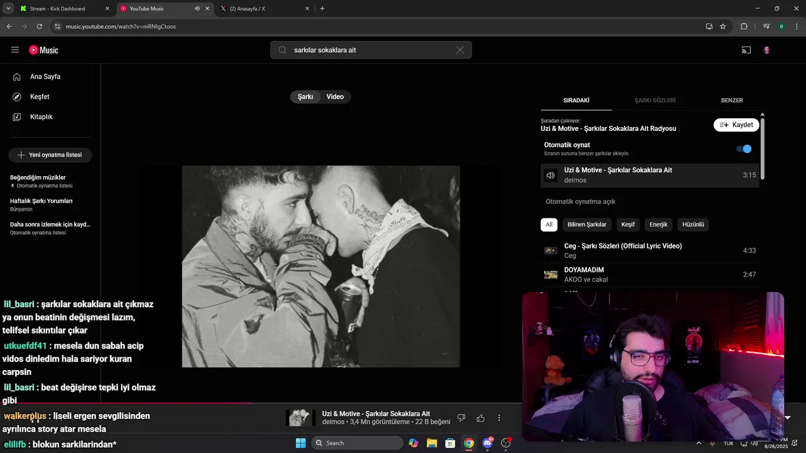Open the Chrome extensions puzzle icon
The image size is (806, 453).
tap(744, 26)
